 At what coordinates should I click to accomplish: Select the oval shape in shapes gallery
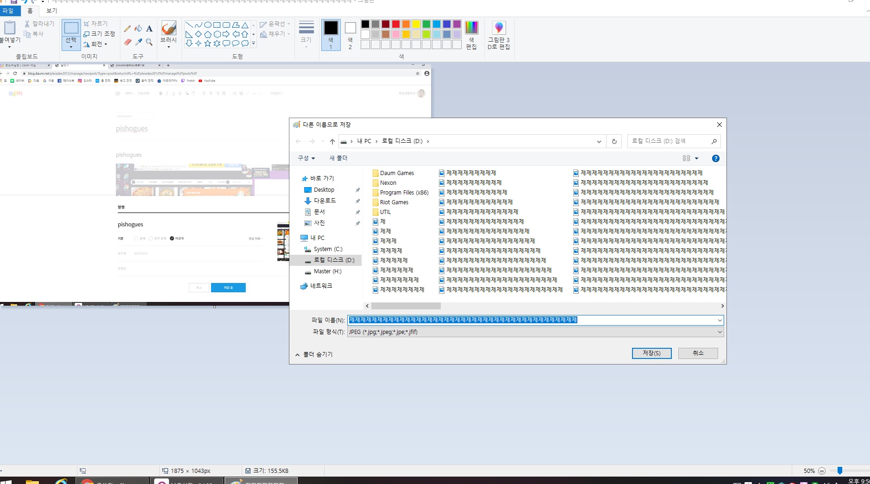pos(208,25)
